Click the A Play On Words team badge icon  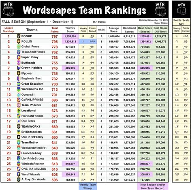point(19,180)
